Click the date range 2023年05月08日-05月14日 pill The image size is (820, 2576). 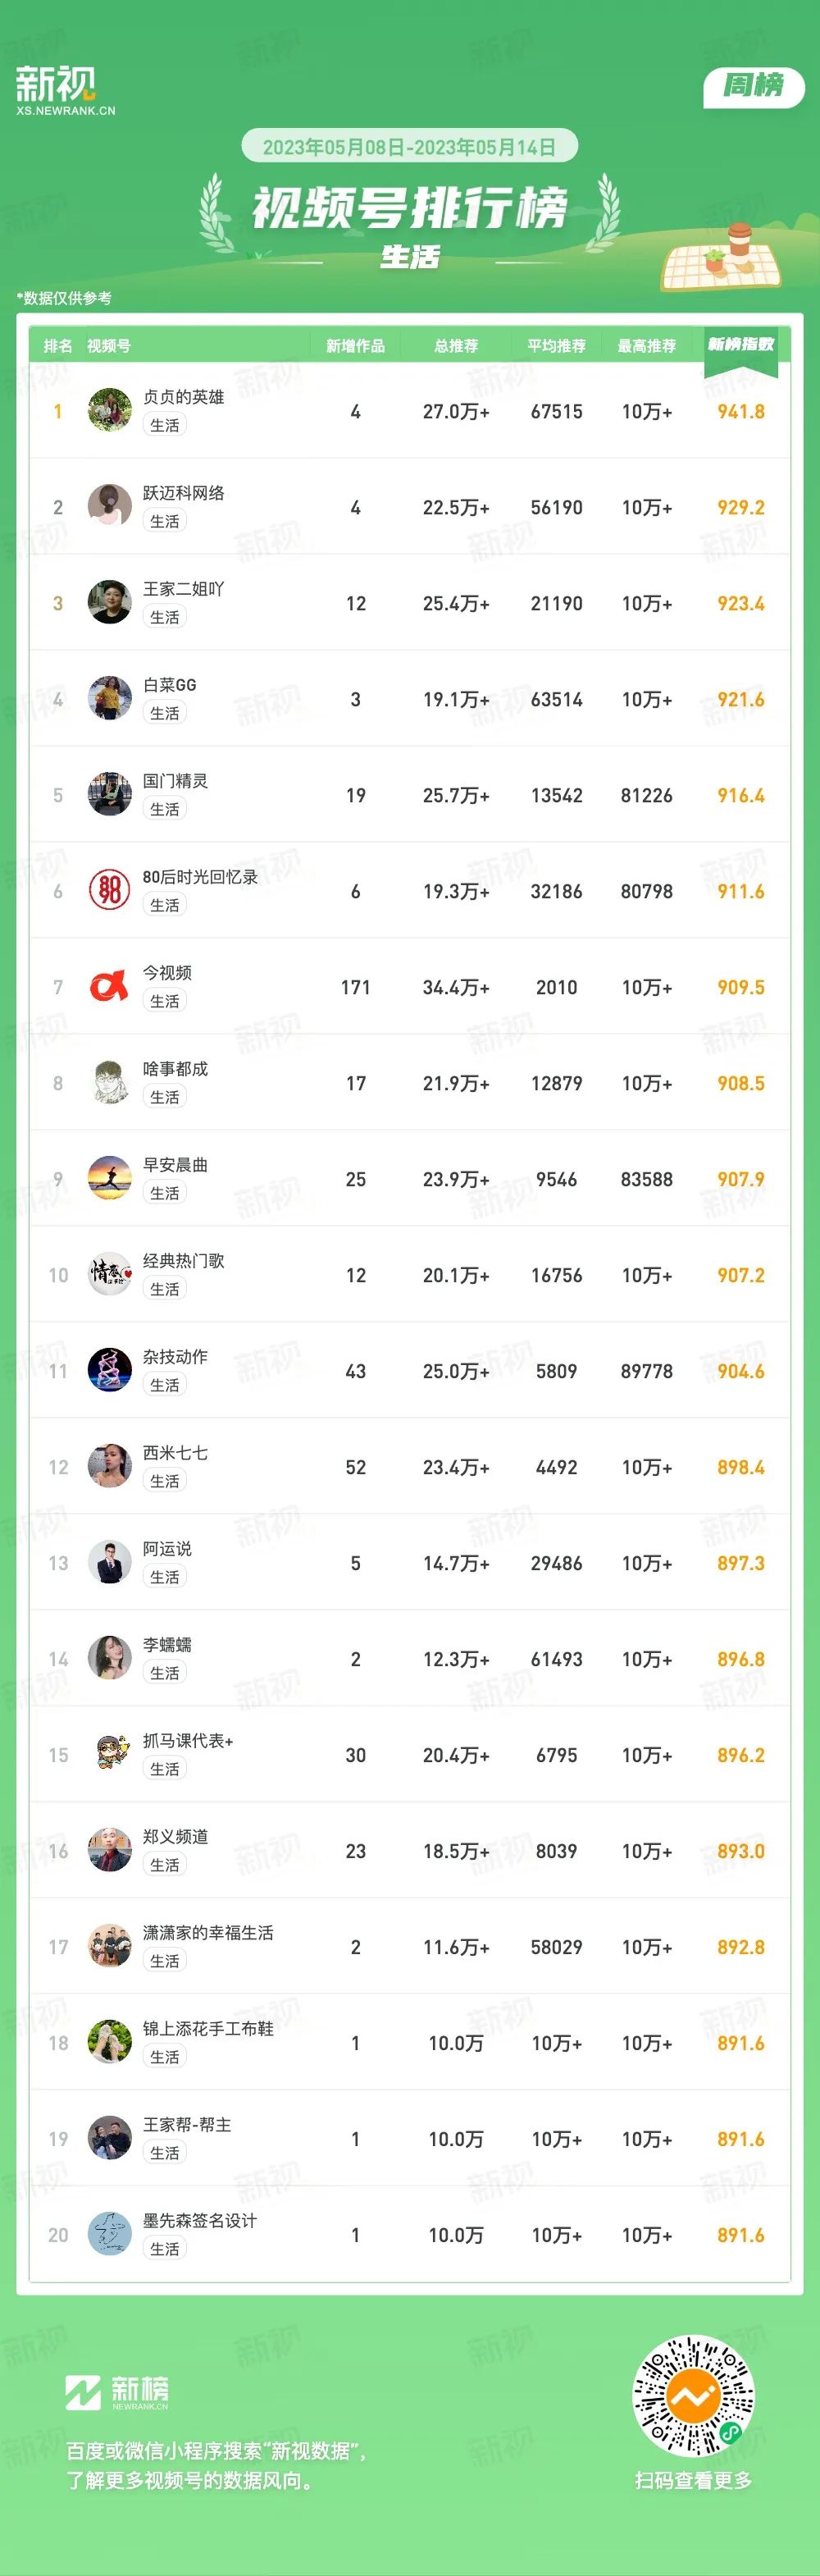[409, 147]
